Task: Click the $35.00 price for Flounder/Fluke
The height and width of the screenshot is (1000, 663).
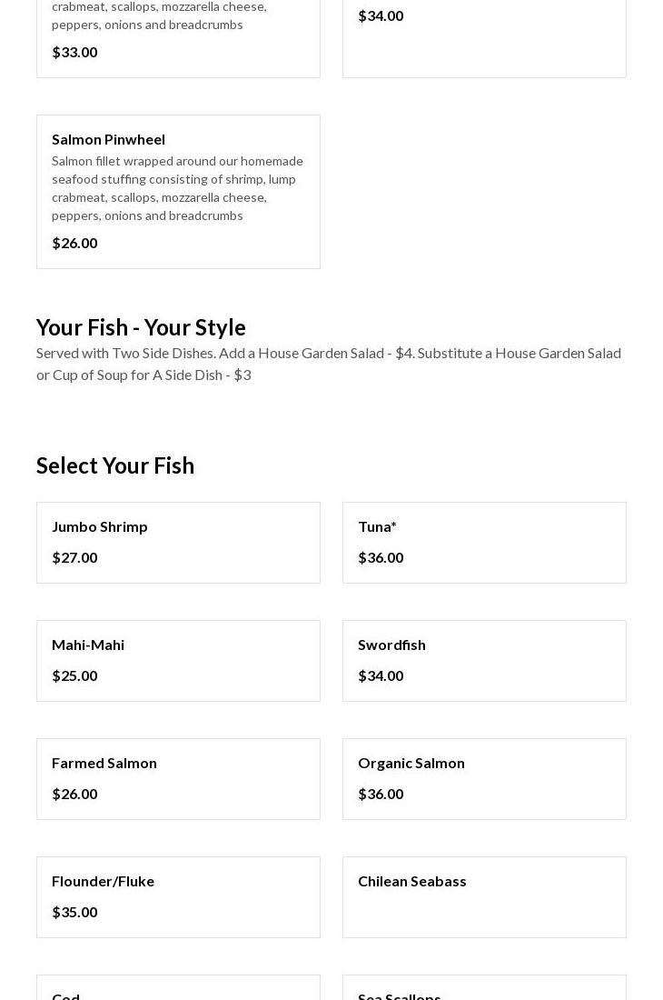Action: (74, 912)
